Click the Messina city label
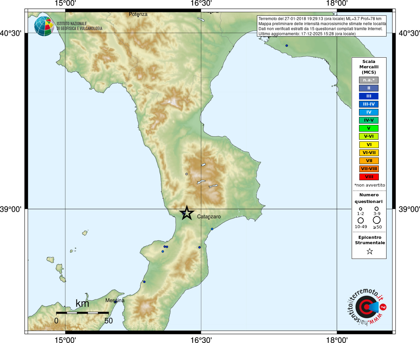 115,300
